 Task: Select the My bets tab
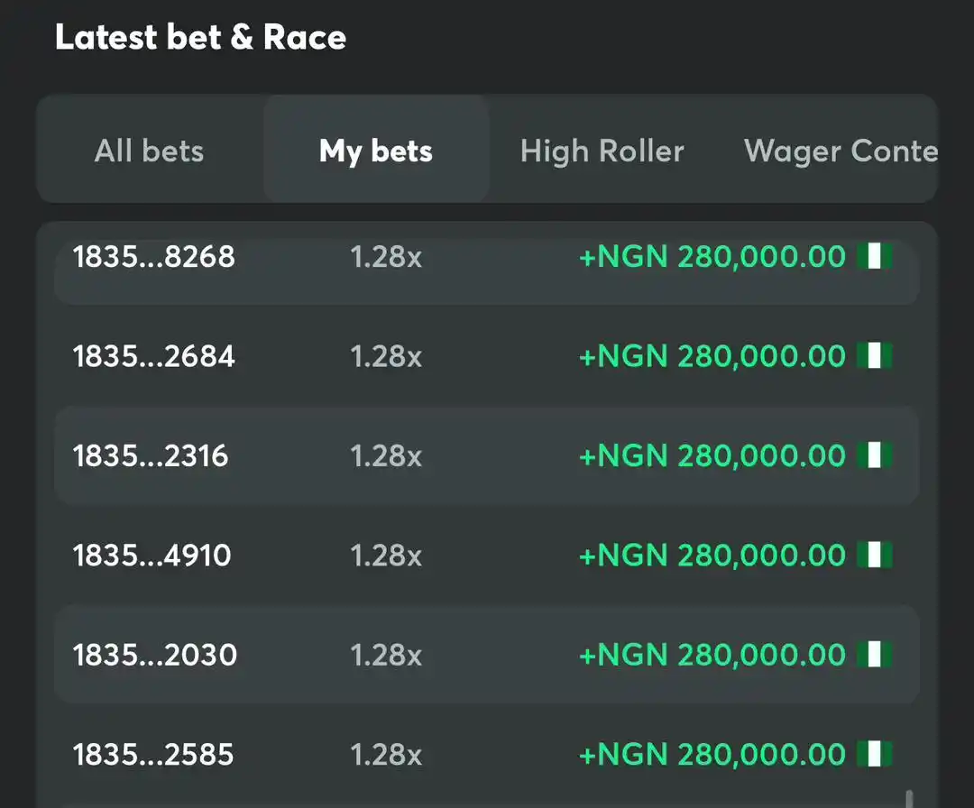click(376, 151)
